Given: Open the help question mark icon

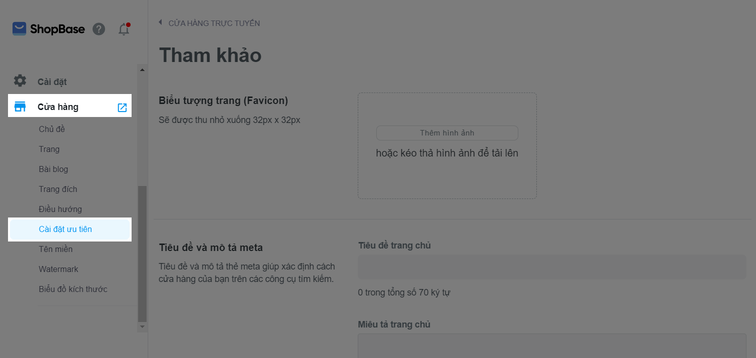Looking at the screenshot, I should pos(99,29).
